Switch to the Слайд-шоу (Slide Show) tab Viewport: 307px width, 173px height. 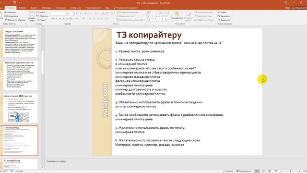point(75,8)
